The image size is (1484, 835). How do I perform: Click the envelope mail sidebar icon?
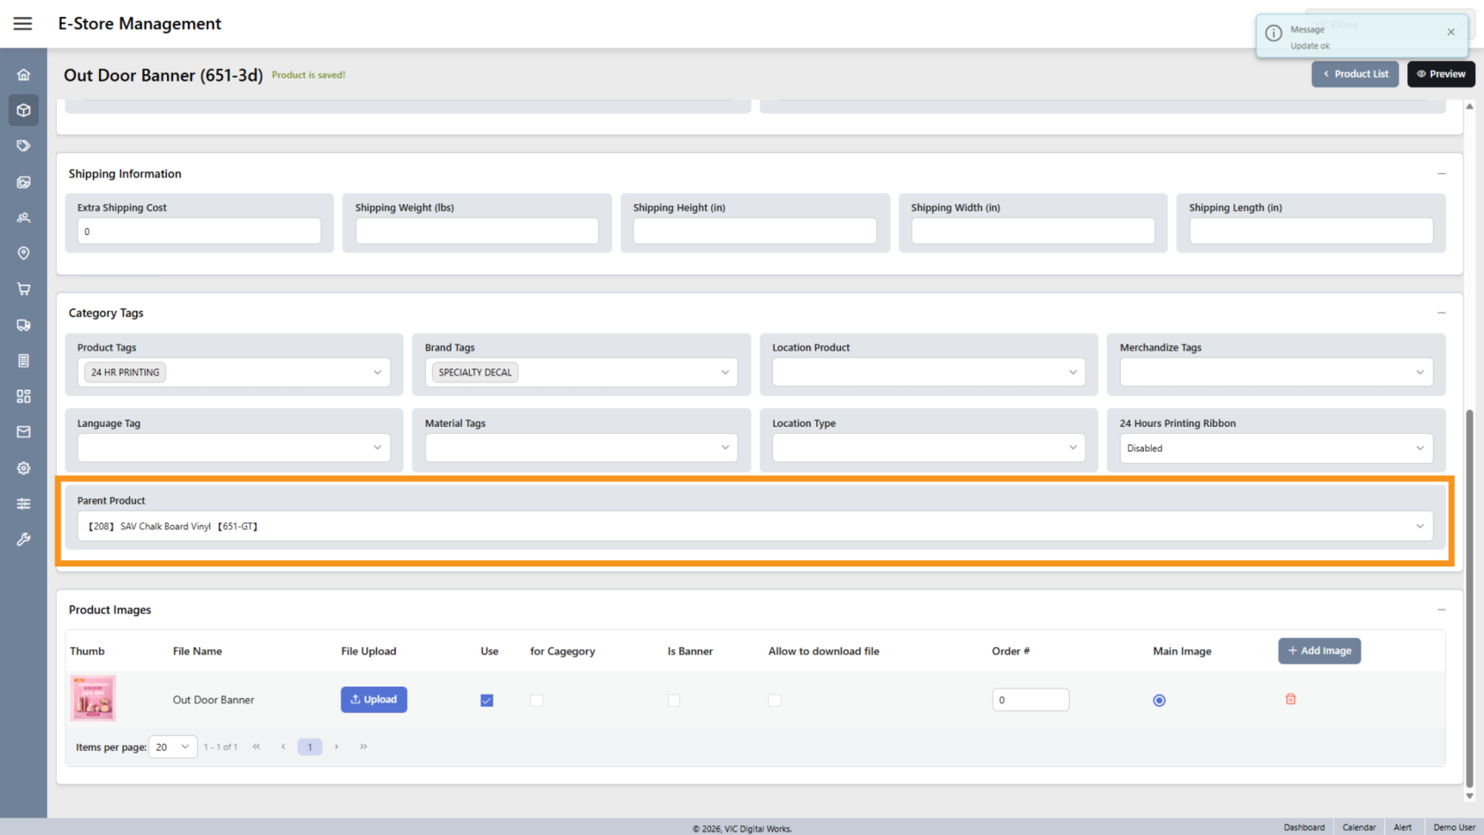[x=24, y=432]
